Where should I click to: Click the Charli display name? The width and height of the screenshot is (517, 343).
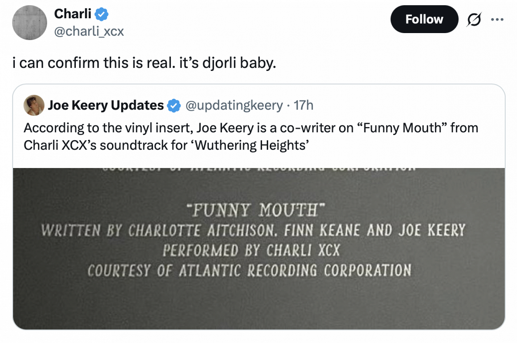click(73, 14)
